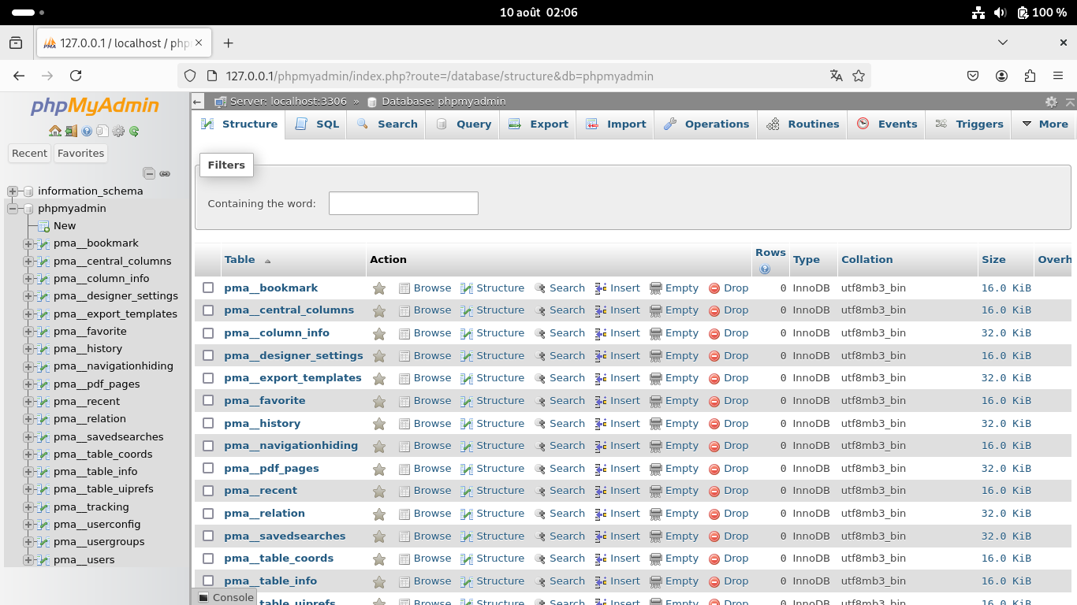Star the pma__history table as favorite
This screenshot has height=605, width=1077.
[x=379, y=424]
